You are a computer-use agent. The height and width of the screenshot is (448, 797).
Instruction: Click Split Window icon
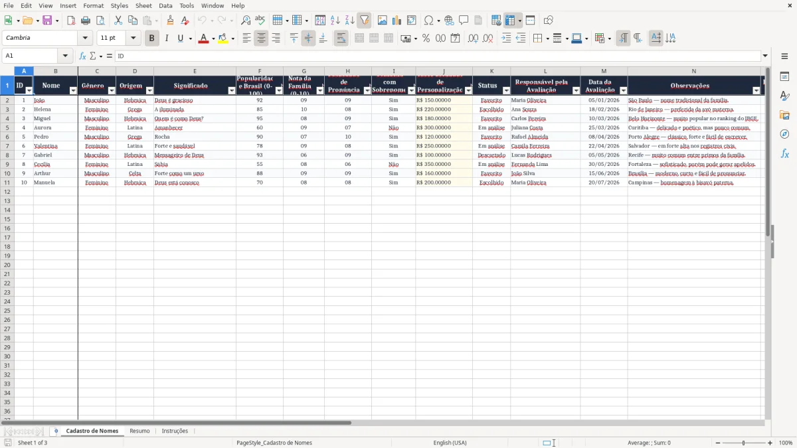[x=530, y=21]
